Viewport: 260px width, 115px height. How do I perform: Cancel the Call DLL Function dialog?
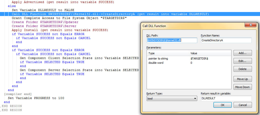point(243,105)
